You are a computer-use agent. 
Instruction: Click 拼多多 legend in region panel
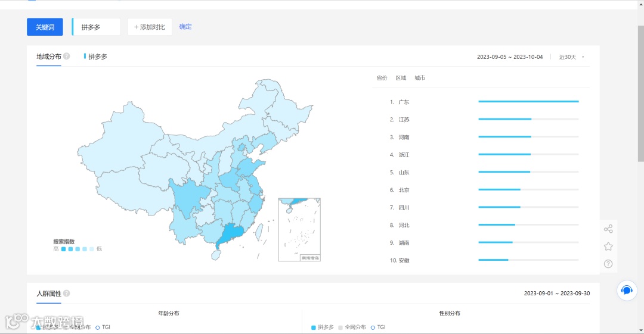95,57
